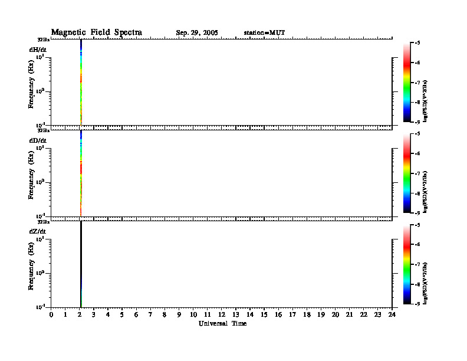
Task: Click the hour 10 tick label
Action: [x=193, y=314]
